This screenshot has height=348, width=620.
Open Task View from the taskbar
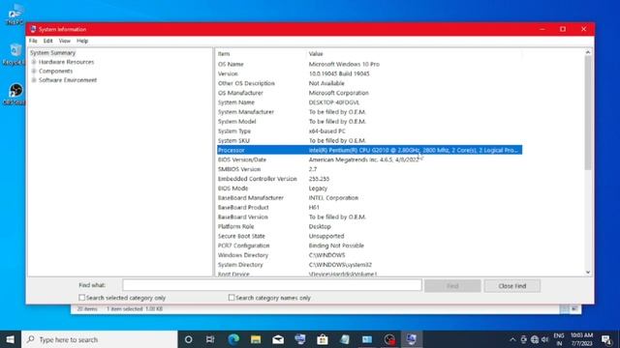pos(210,339)
